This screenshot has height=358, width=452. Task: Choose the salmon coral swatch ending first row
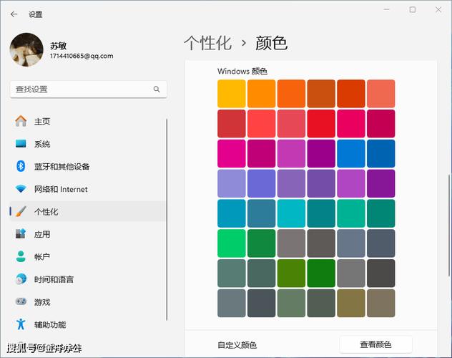[380, 94]
